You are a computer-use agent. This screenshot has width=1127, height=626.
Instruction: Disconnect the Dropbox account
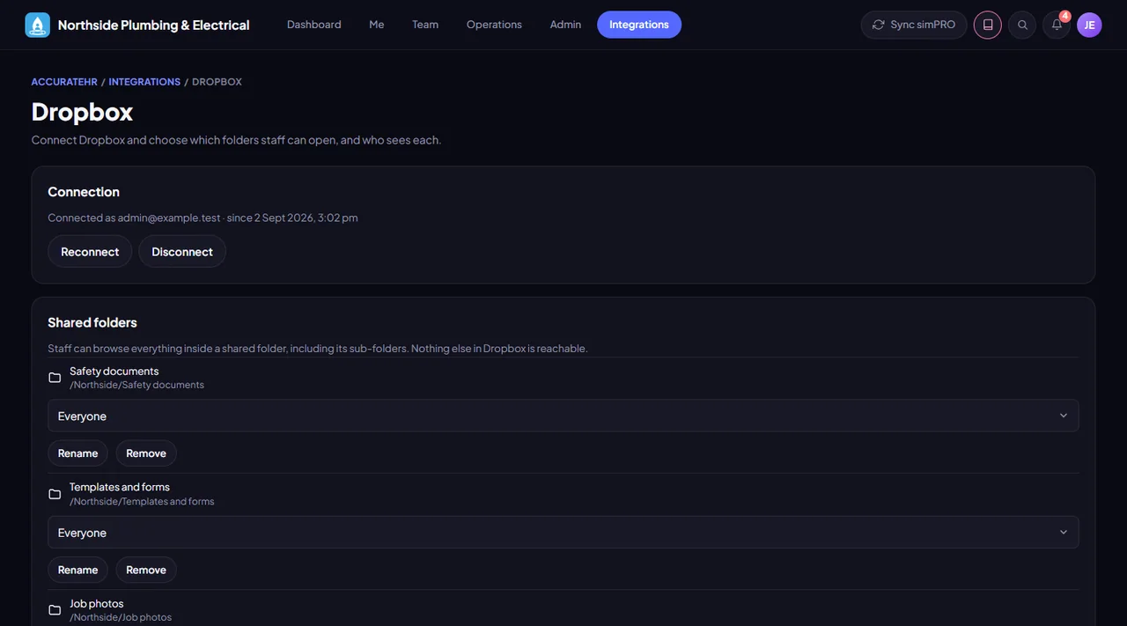pos(182,252)
